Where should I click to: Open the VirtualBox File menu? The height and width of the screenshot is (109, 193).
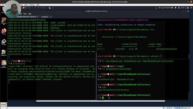tap(2, 5)
